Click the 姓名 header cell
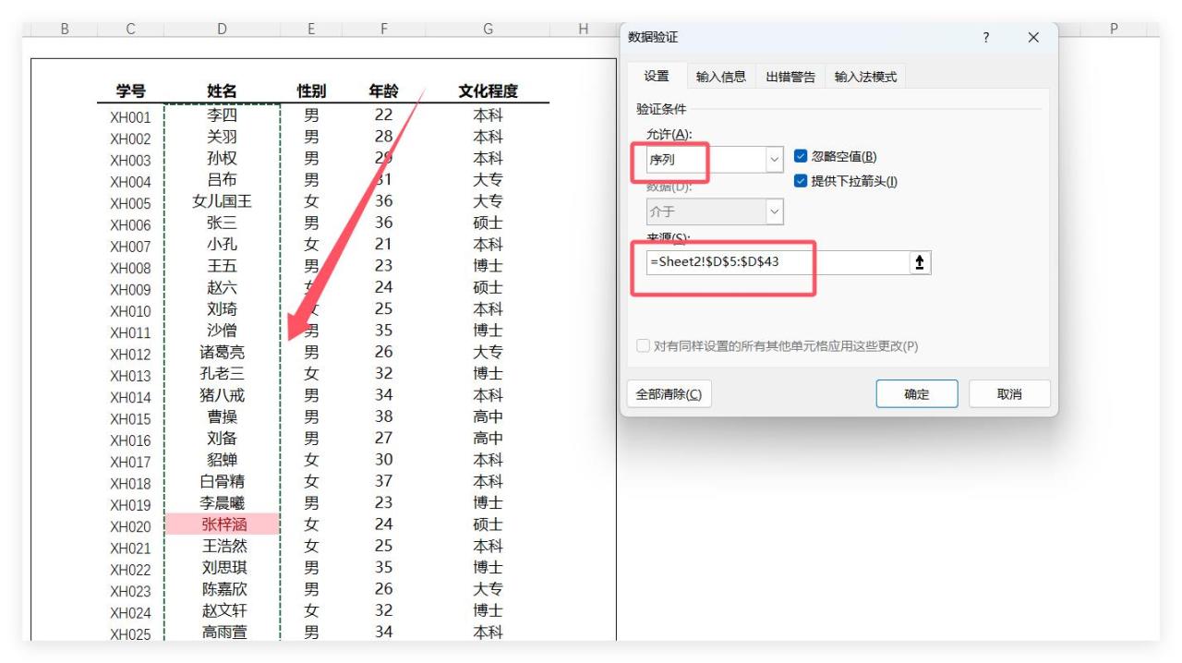 click(222, 91)
